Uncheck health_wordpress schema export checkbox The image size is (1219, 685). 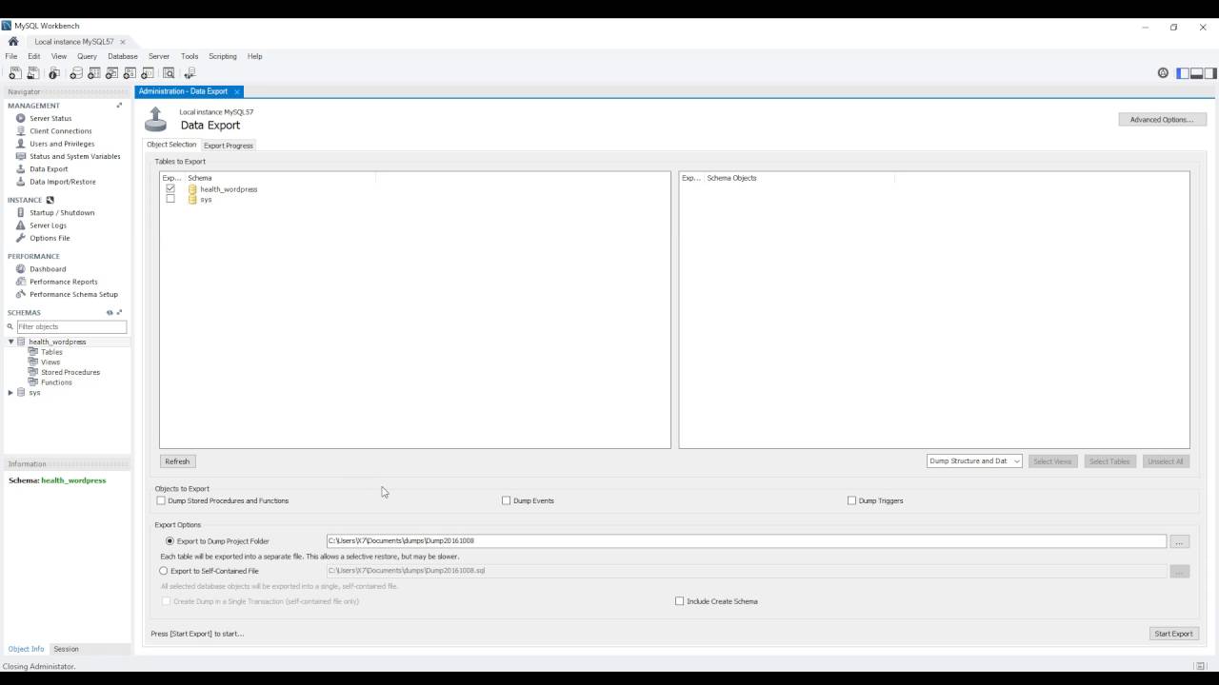tap(170, 189)
